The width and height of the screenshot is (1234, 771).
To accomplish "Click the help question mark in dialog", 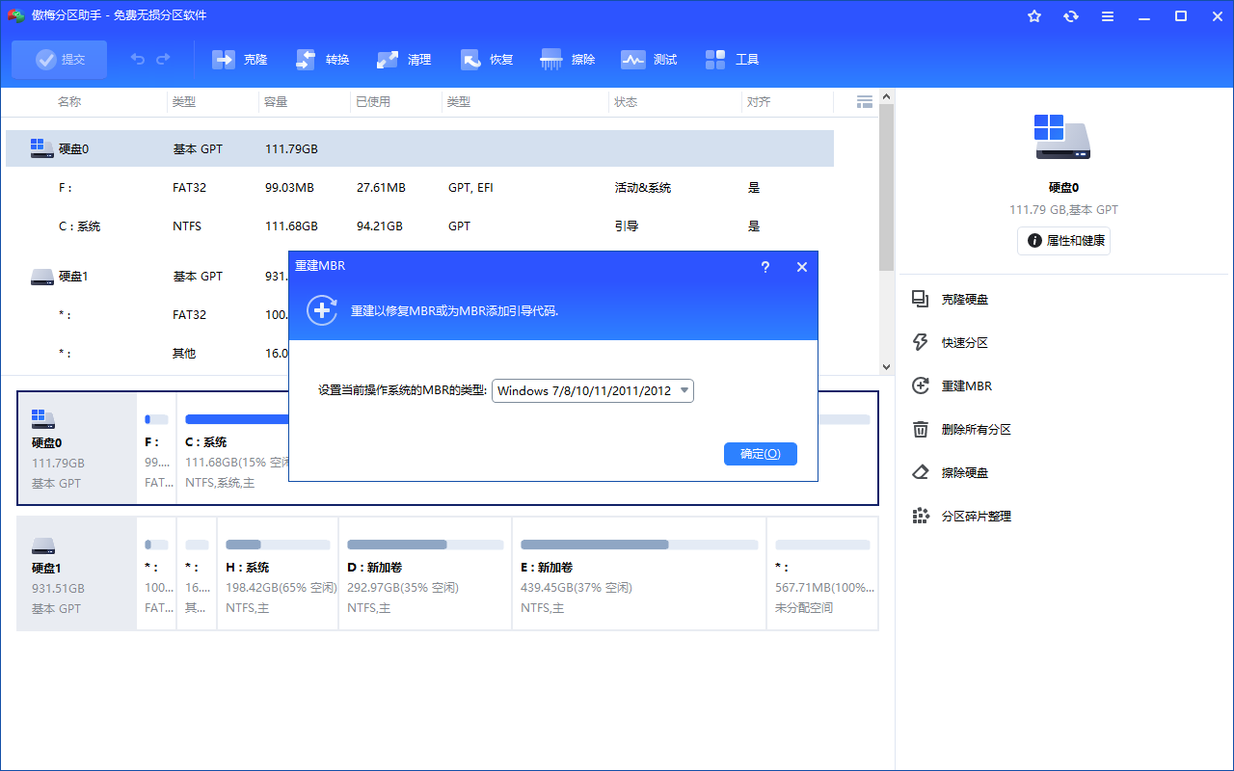I will 765,267.
